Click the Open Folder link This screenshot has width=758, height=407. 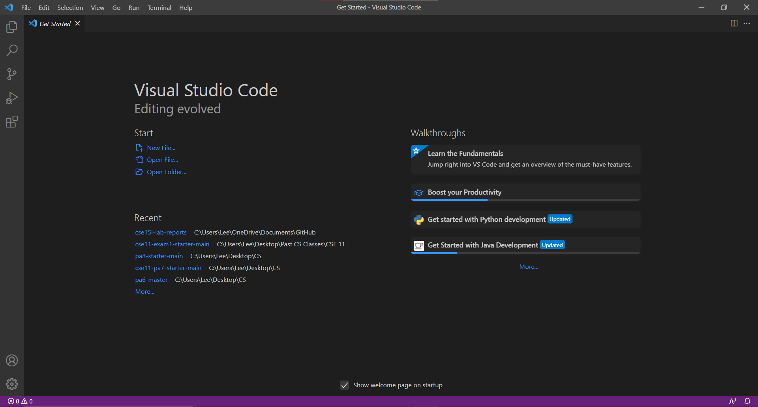[x=166, y=172]
